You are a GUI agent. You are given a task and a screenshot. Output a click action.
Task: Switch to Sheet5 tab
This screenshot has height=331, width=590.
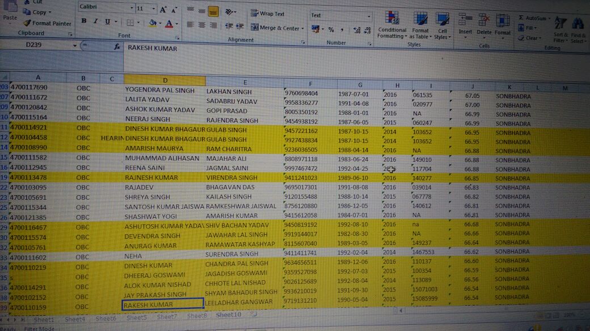[136, 317]
